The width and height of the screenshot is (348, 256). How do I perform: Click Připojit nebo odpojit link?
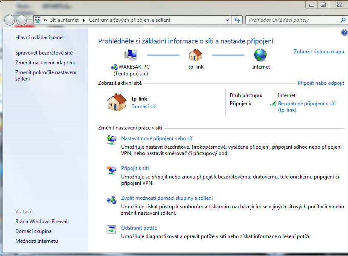[321, 83]
